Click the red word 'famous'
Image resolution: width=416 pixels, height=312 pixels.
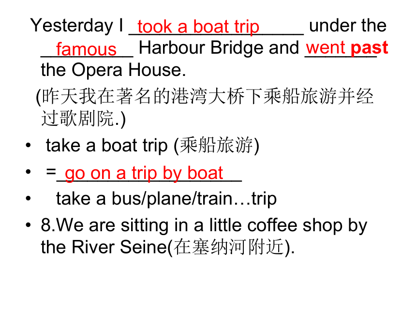coord(86,49)
